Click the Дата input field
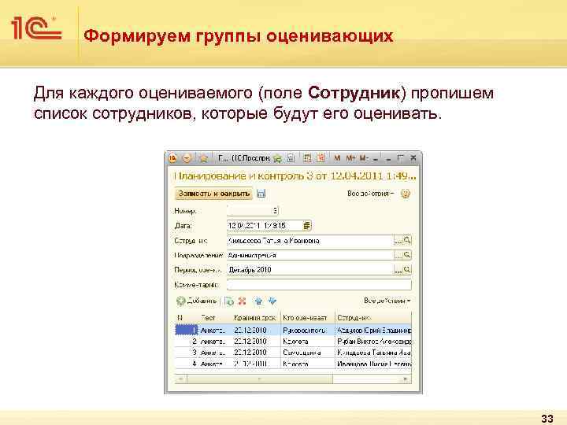 pos(265,226)
